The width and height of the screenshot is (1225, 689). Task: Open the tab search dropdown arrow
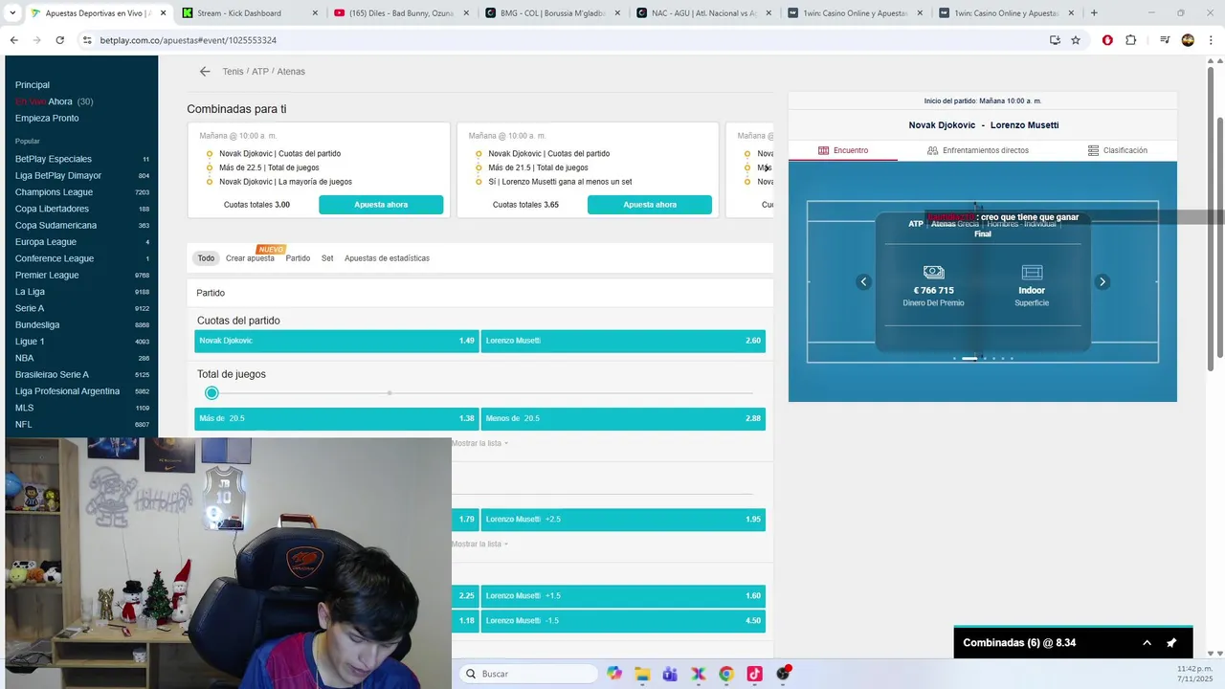[x=12, y=13]
